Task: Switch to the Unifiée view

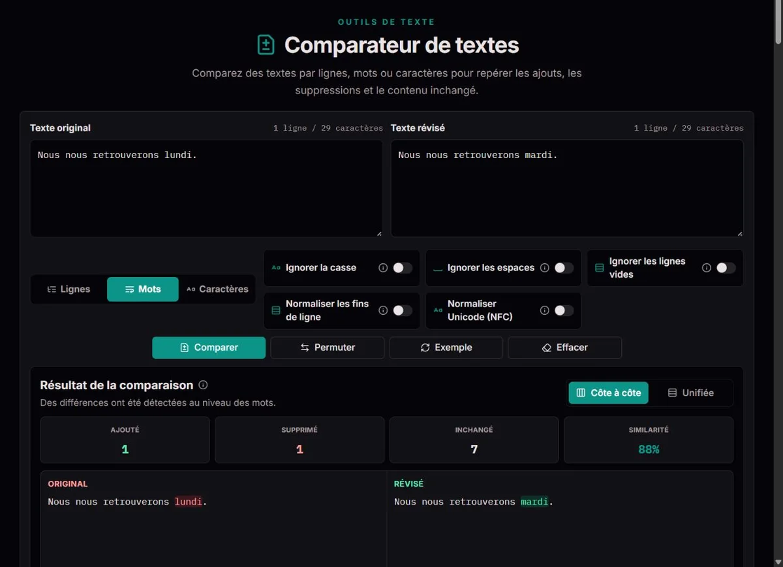Action: pyautogui.click(x=691, y=393)
